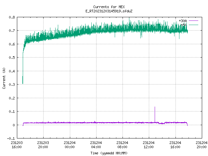This screenshot has width=208, height=156.
Task: Click the +30A legend label
Action: [183, 21]
